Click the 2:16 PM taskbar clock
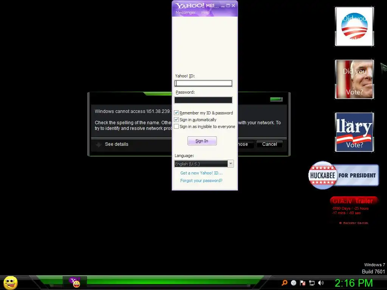This screenshot has height=290, width=387. 354,283
